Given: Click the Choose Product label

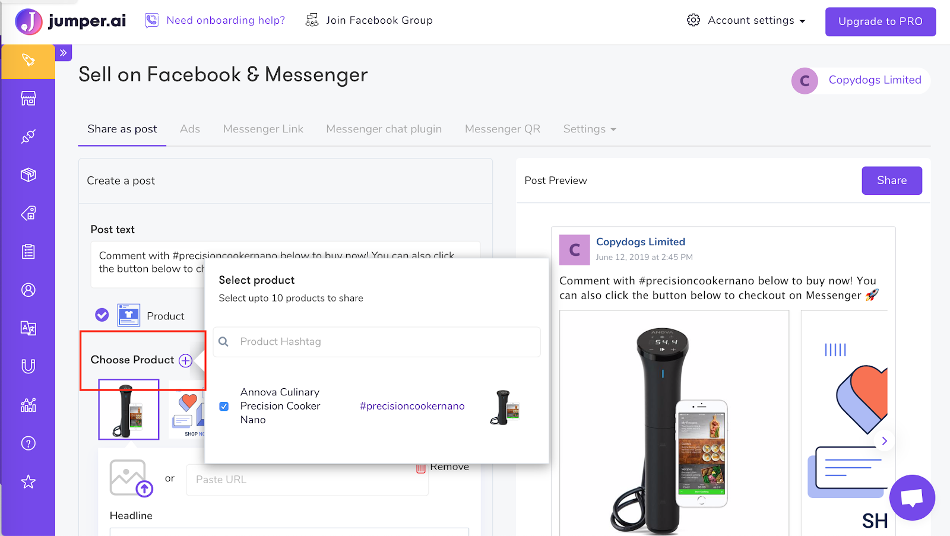Looking at the screenshot, I should click(132, 360).
